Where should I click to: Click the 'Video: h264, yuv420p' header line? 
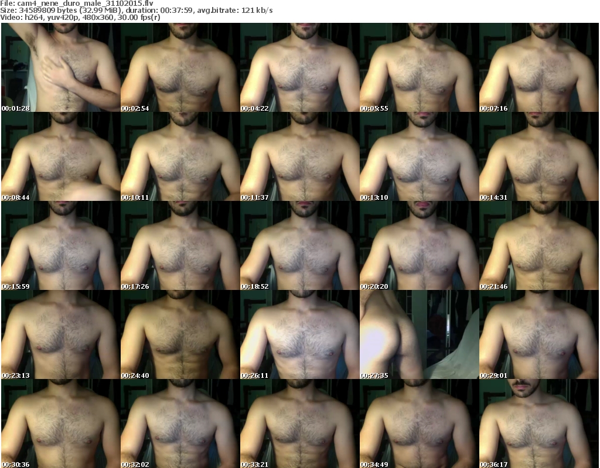click(80, 18)
